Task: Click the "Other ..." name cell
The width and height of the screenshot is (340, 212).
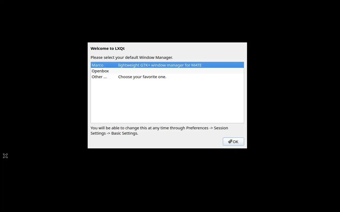Action: click(99, 77)
